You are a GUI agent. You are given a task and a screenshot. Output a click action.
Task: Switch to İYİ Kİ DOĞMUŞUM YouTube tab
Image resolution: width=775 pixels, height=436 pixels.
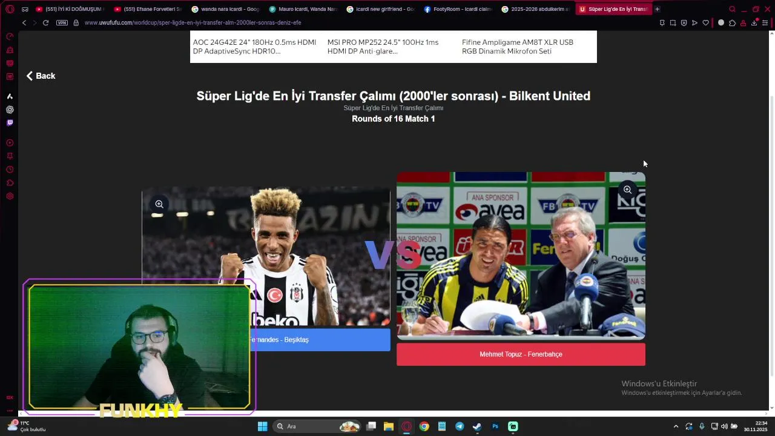click(x=69, y=9)
